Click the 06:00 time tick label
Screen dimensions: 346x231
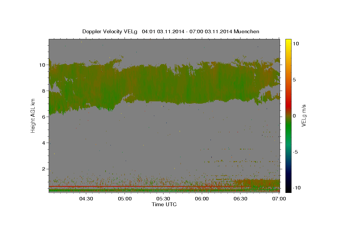pos(202,199)
